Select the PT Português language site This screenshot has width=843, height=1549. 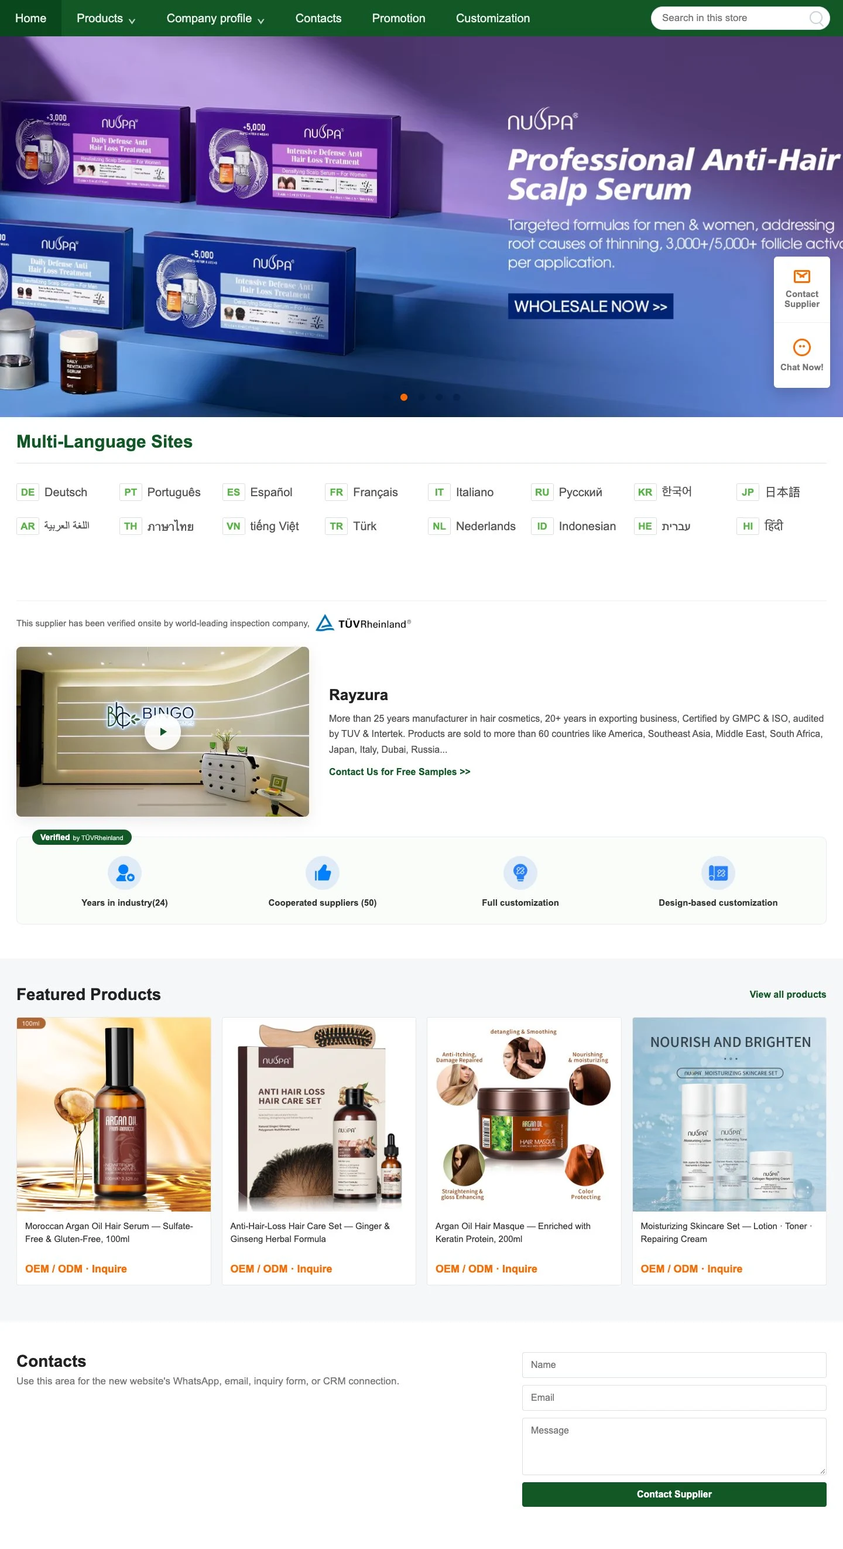tap(160, 492)
